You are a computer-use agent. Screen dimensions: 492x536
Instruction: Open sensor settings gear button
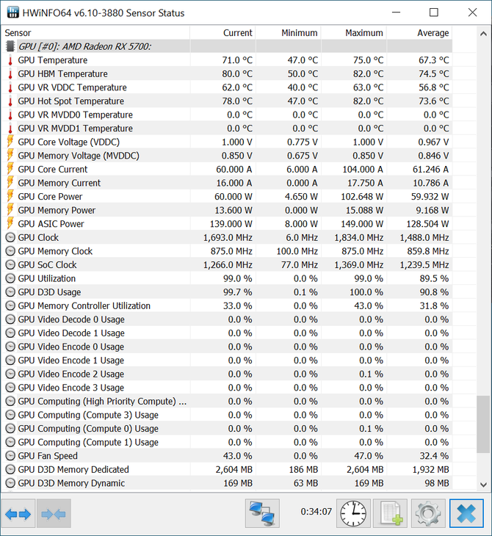428,513
